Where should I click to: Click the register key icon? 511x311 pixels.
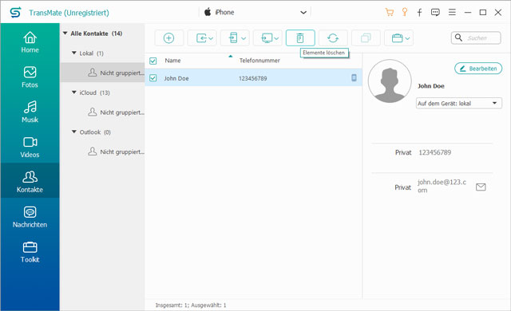[405, 13]
